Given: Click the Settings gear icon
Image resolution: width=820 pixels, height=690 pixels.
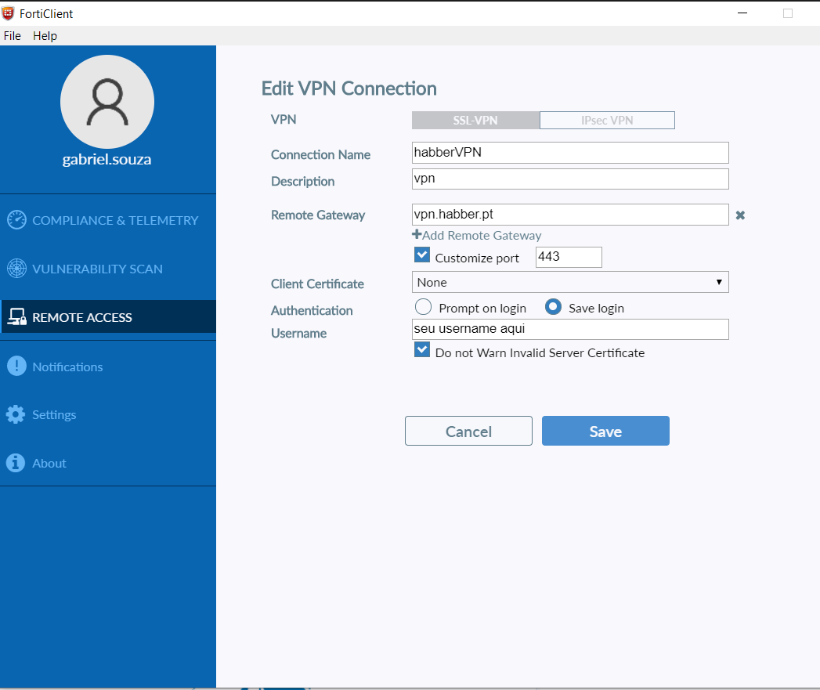Looking at the screenshot, I should pos(16,414).
